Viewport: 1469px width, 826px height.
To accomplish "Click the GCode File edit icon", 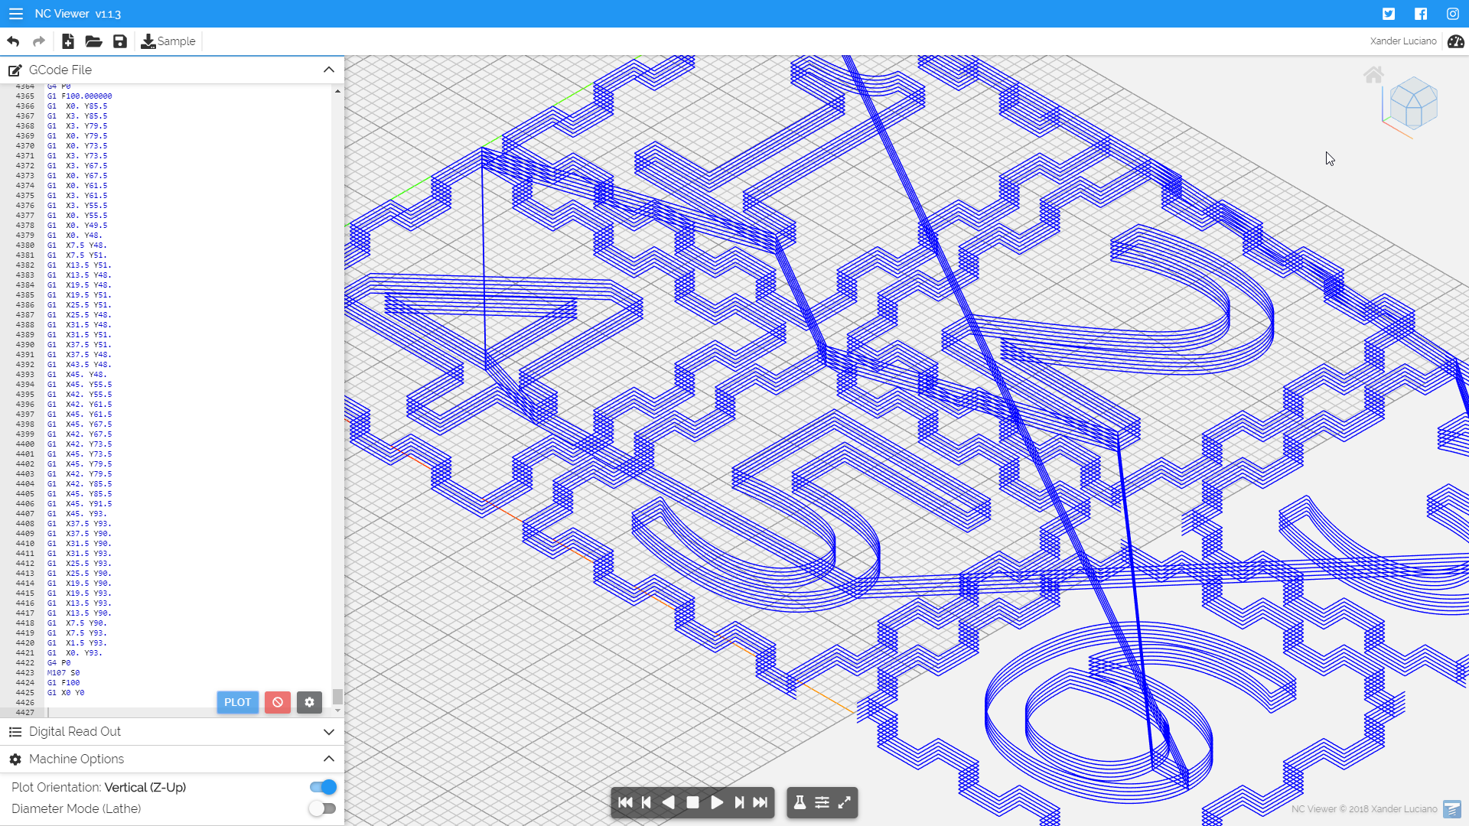I will [15, 70].
